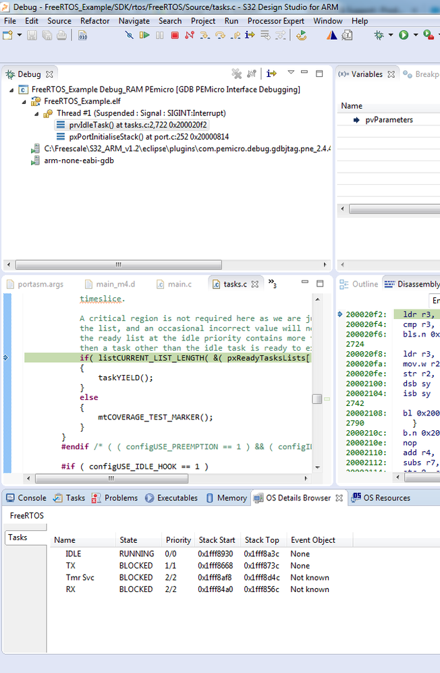Collapse the FreeRTOS_Example.elf tree node
The image size is (440, 673).
(x=24, y=102)
